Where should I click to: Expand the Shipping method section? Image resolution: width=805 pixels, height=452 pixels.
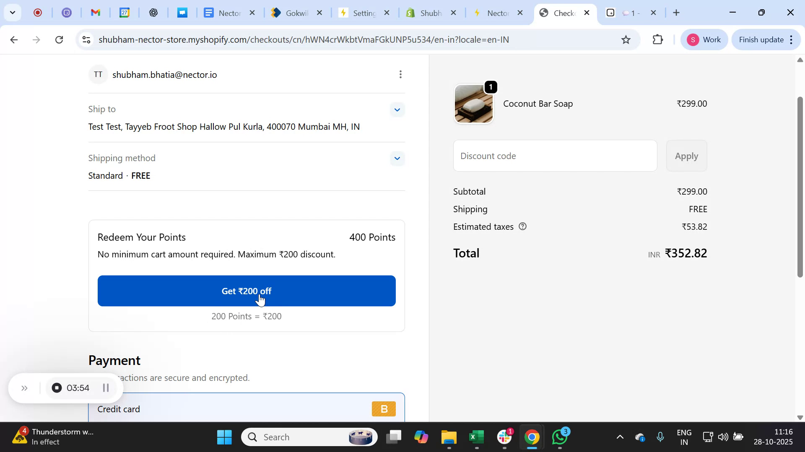[397, 158]
